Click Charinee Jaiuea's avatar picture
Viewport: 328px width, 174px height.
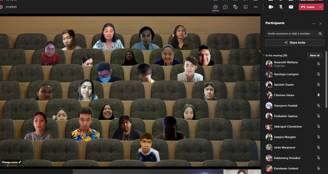pyautogui.click(x=269, y=95)
